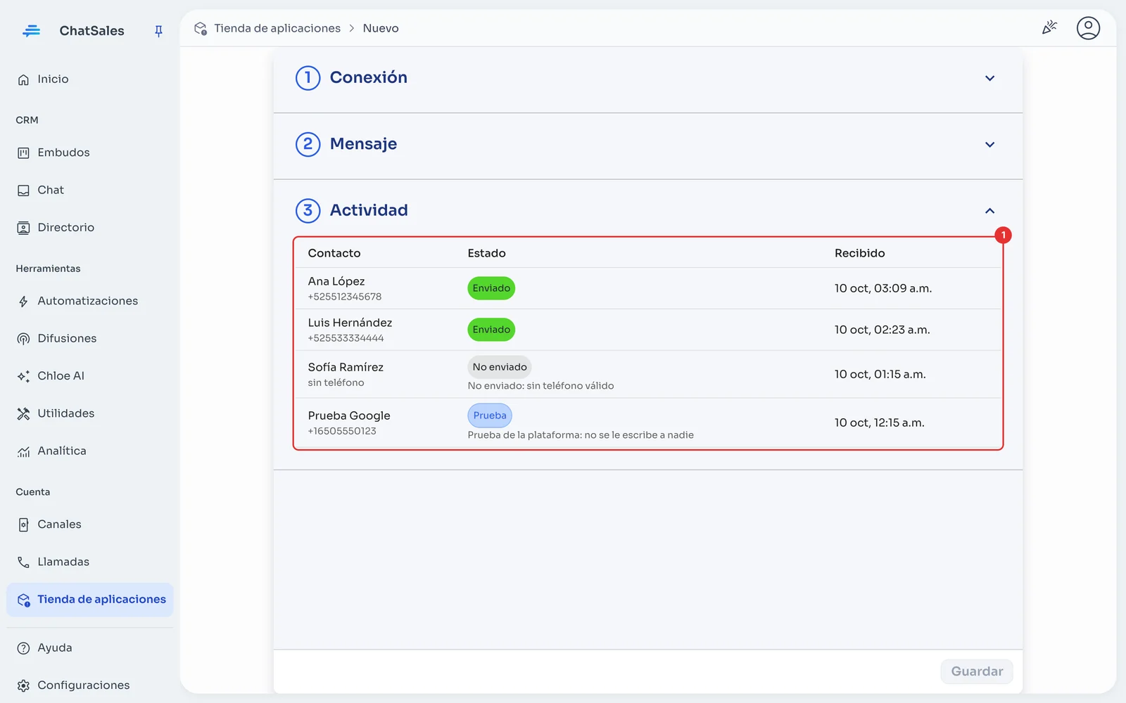Open the Canales phone-device icon
Screen dimensions: 1126x703
pos(23,524)
